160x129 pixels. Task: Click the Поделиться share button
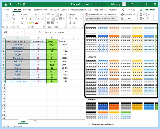(147, 10)
